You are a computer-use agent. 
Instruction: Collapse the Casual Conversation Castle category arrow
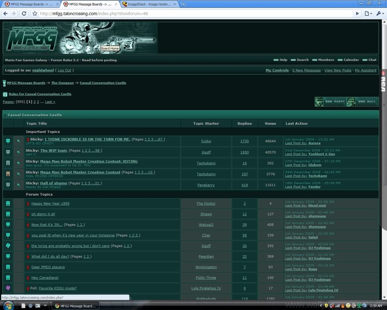click(5, 115)
